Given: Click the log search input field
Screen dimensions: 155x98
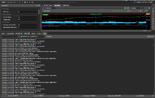Looking at the screenshot, I should click(x=10, y=37).
